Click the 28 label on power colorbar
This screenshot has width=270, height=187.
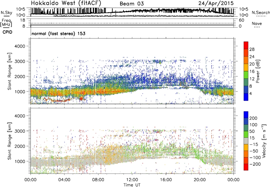coord(252,49)
